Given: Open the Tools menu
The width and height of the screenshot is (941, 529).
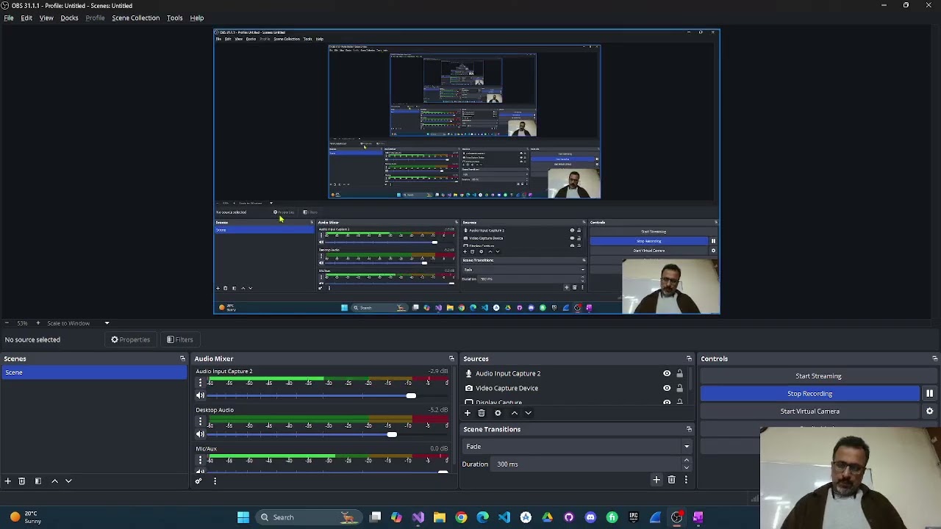Looking at the screenshot, I should [x=174, y=18].
